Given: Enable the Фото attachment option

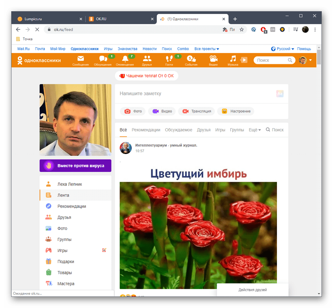Looking at the screenshot, I should [132, 111].
